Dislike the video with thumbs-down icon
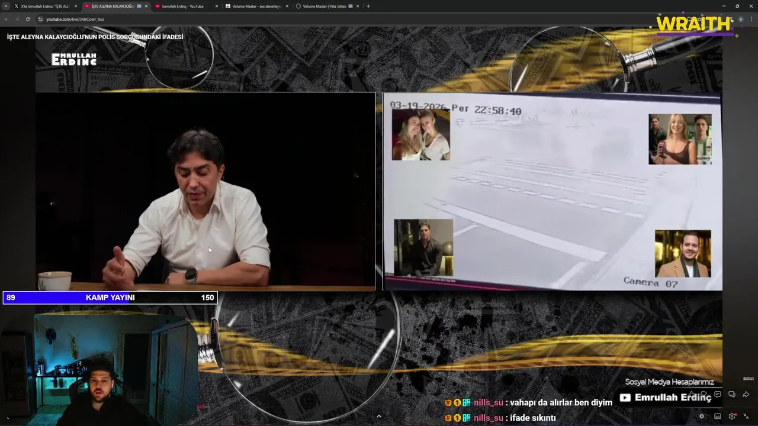 click(704, 395)
